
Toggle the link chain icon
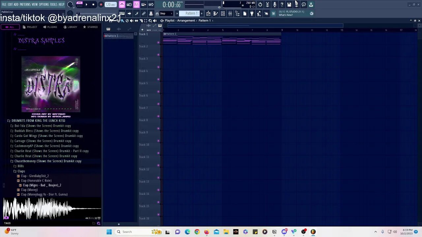click(144, 13)
